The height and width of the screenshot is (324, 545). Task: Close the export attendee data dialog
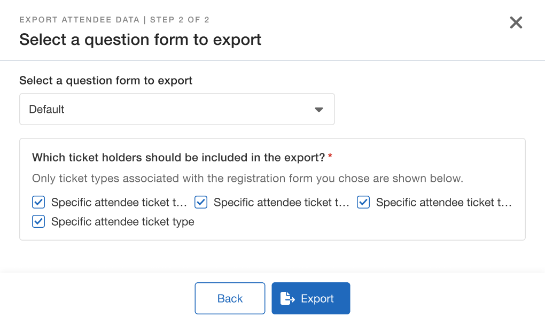coord(516,22)
